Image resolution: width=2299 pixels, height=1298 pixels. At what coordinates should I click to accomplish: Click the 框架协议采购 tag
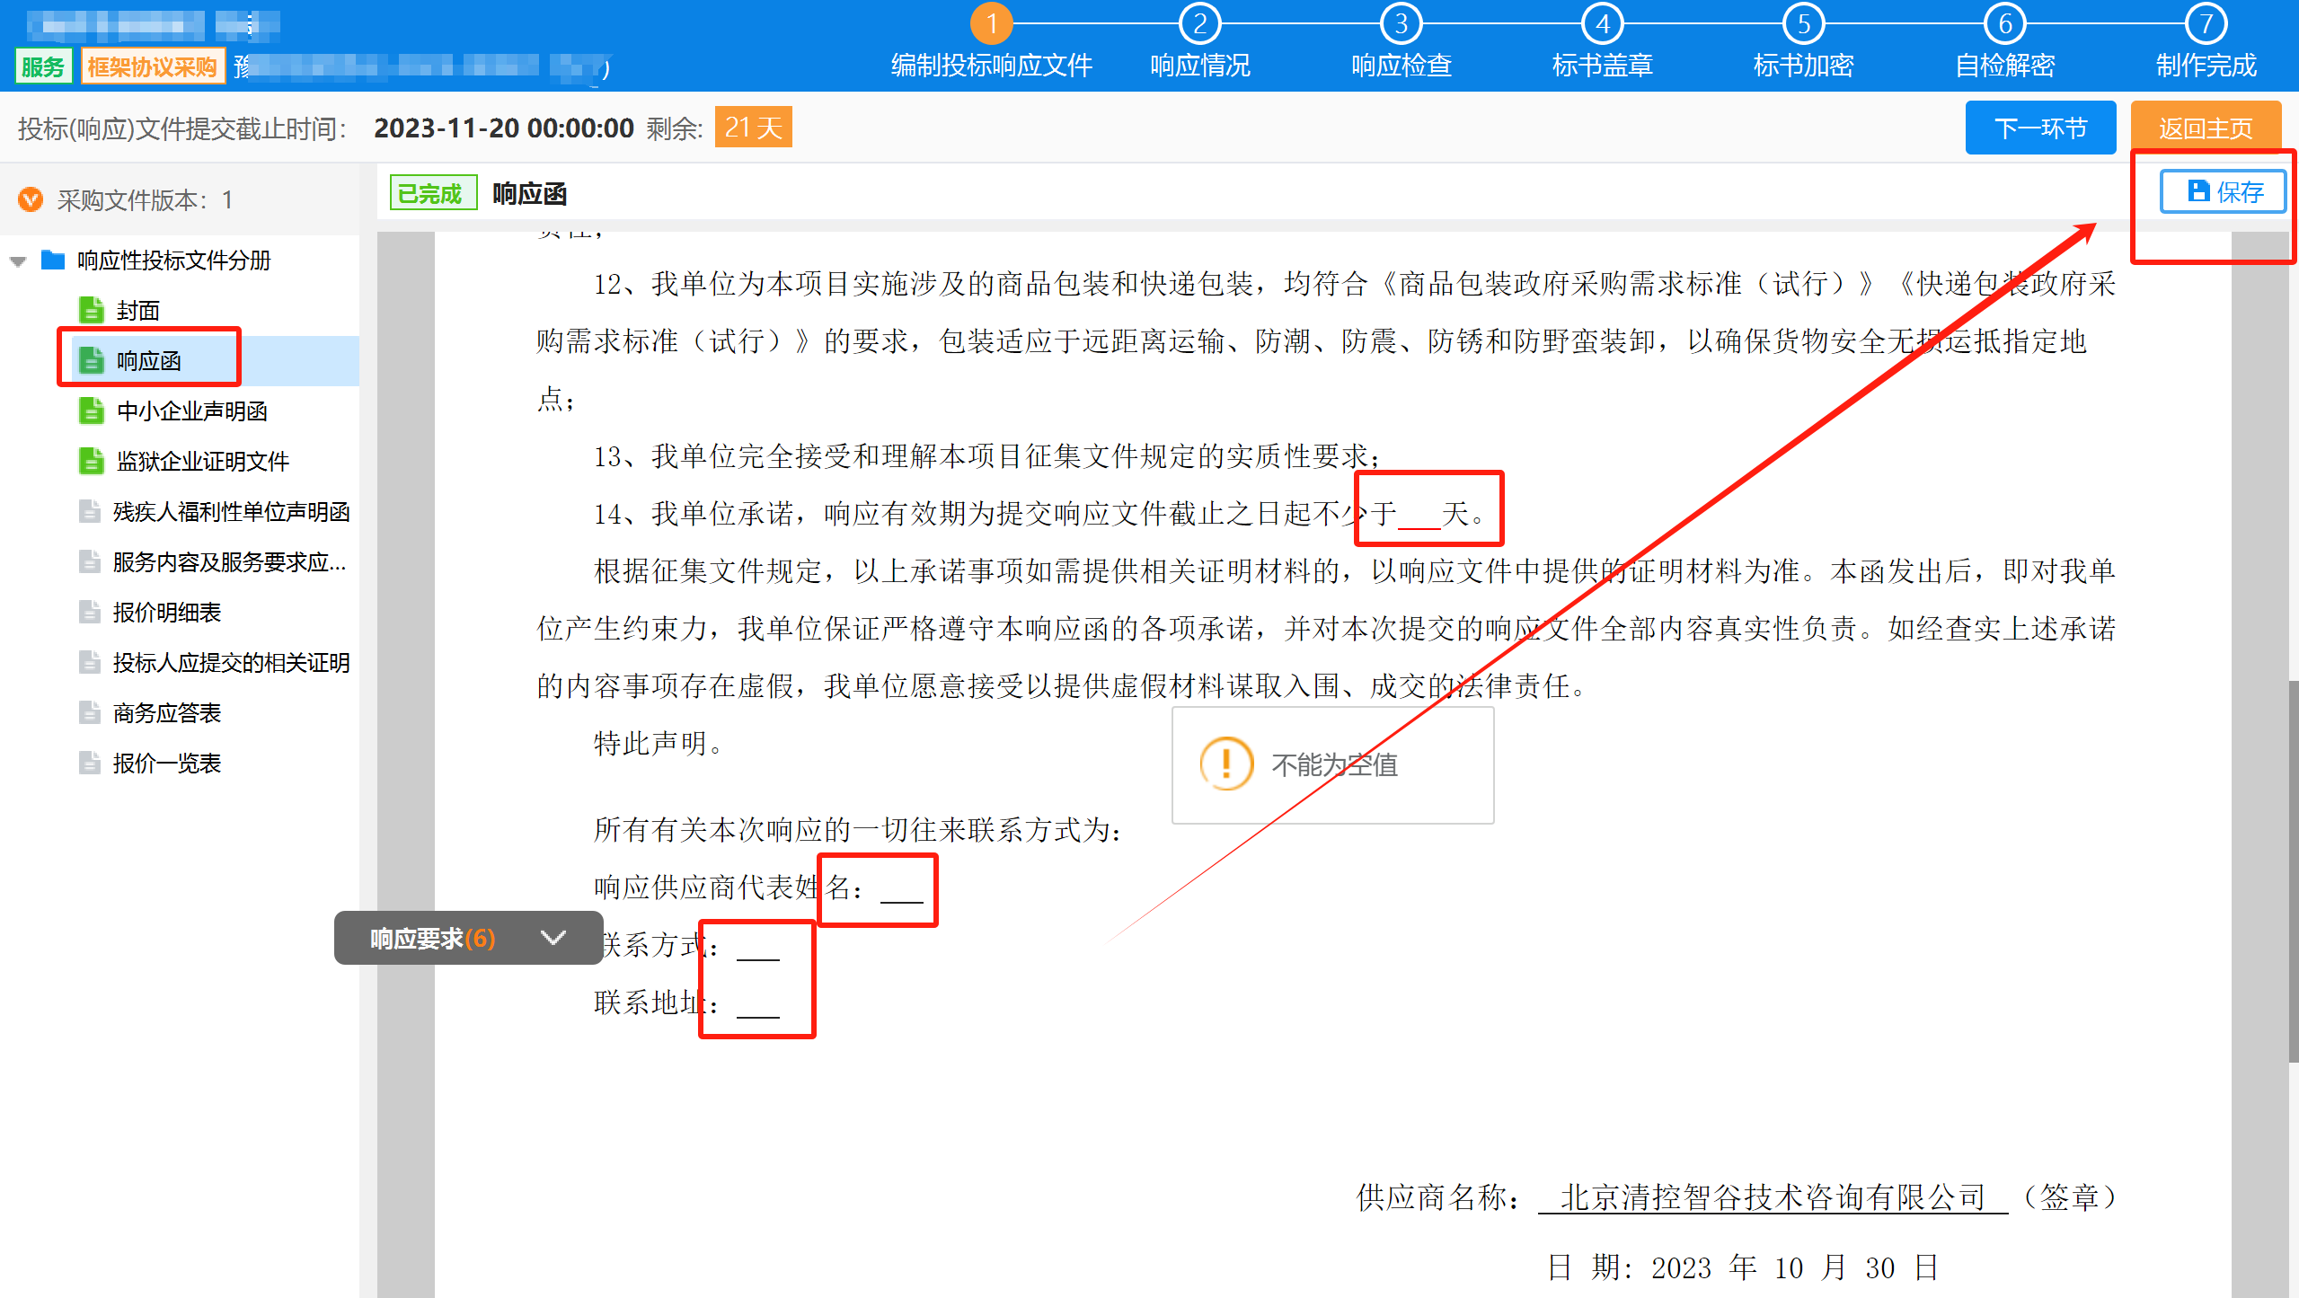(152, 66)
